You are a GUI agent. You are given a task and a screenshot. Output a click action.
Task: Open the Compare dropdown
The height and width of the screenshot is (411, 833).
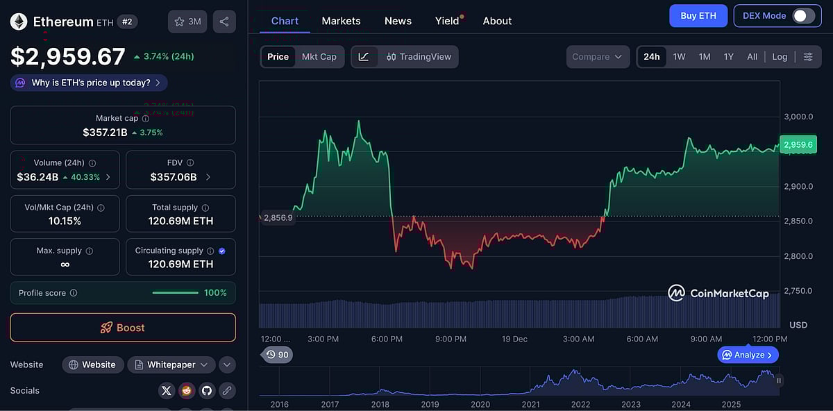point(598,56)
